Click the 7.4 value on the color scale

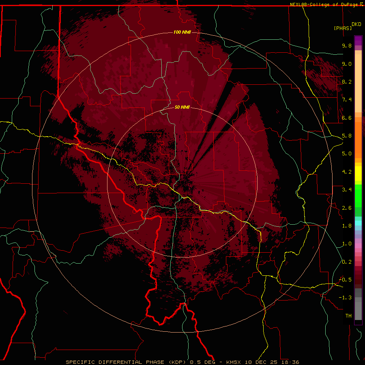(347, 100)
